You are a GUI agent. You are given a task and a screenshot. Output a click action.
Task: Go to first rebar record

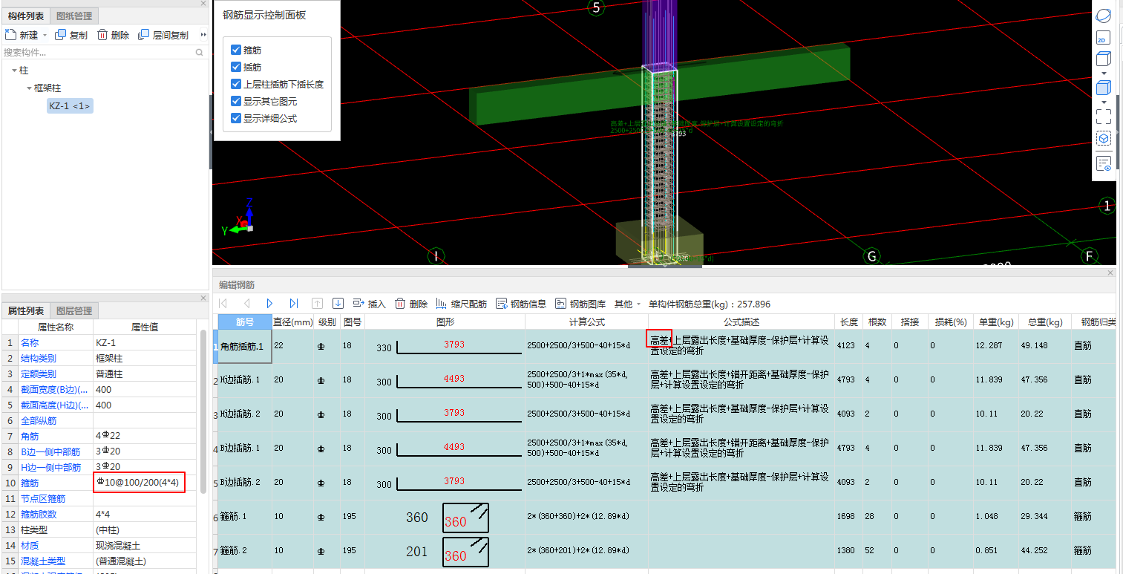(223, 304)
